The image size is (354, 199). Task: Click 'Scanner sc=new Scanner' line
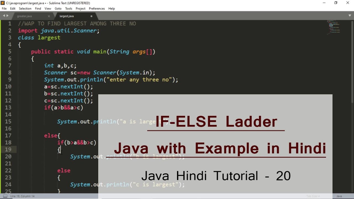point(100,73)
